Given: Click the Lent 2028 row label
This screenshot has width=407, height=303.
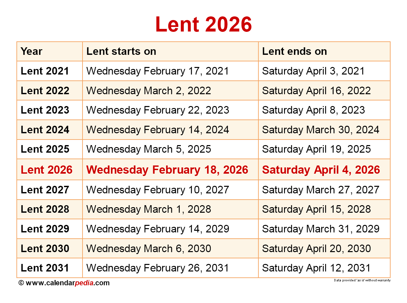Looking at the screenshot, I should pos(45,209).
